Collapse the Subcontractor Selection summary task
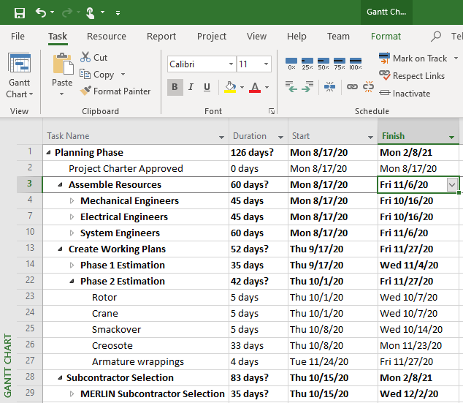463x403 pixels. point(60,378)
